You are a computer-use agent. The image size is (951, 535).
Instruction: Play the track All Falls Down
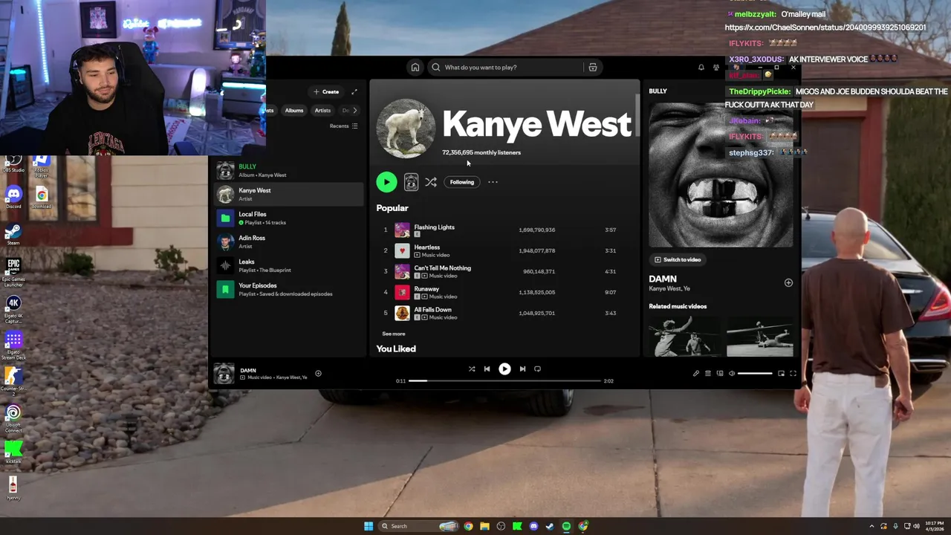point(505,313)
